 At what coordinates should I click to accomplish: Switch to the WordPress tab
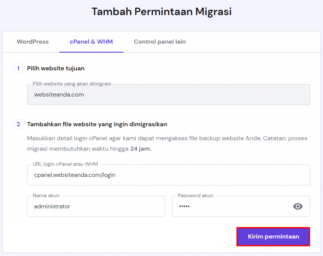pos(32,42)
